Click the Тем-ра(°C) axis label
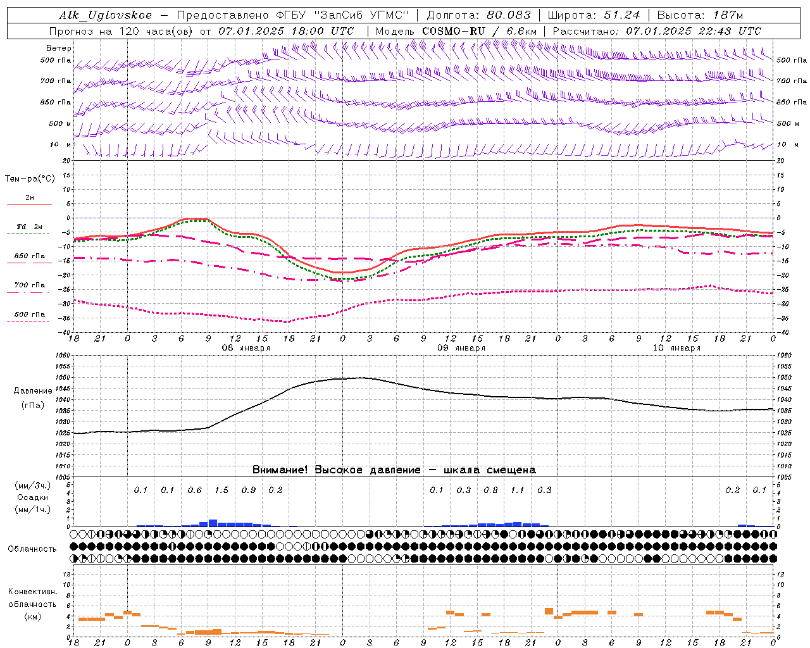 (30, 179)
